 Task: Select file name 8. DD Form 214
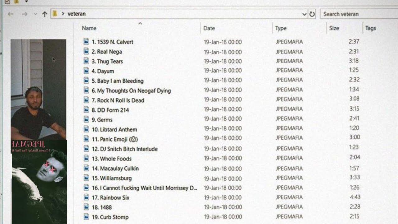click(x=110, y=110)
